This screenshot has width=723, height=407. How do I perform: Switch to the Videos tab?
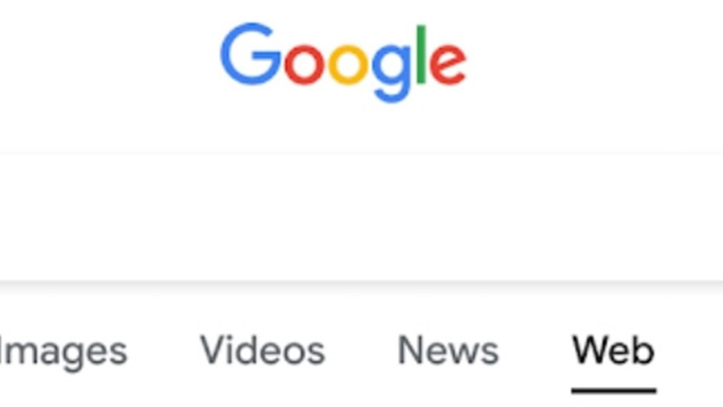(263, 350)
